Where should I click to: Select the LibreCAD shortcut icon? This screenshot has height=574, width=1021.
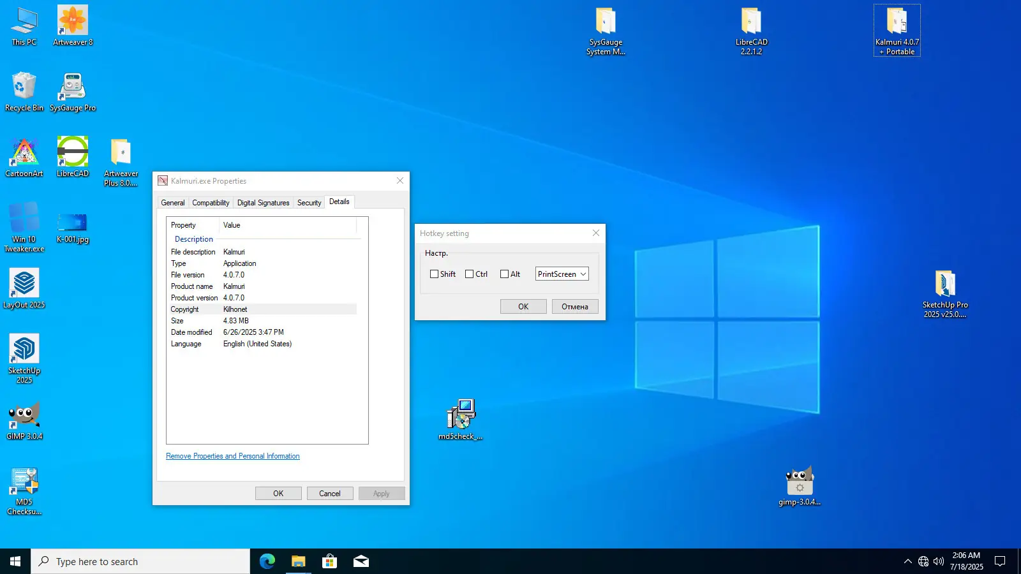tap(73, 153)
